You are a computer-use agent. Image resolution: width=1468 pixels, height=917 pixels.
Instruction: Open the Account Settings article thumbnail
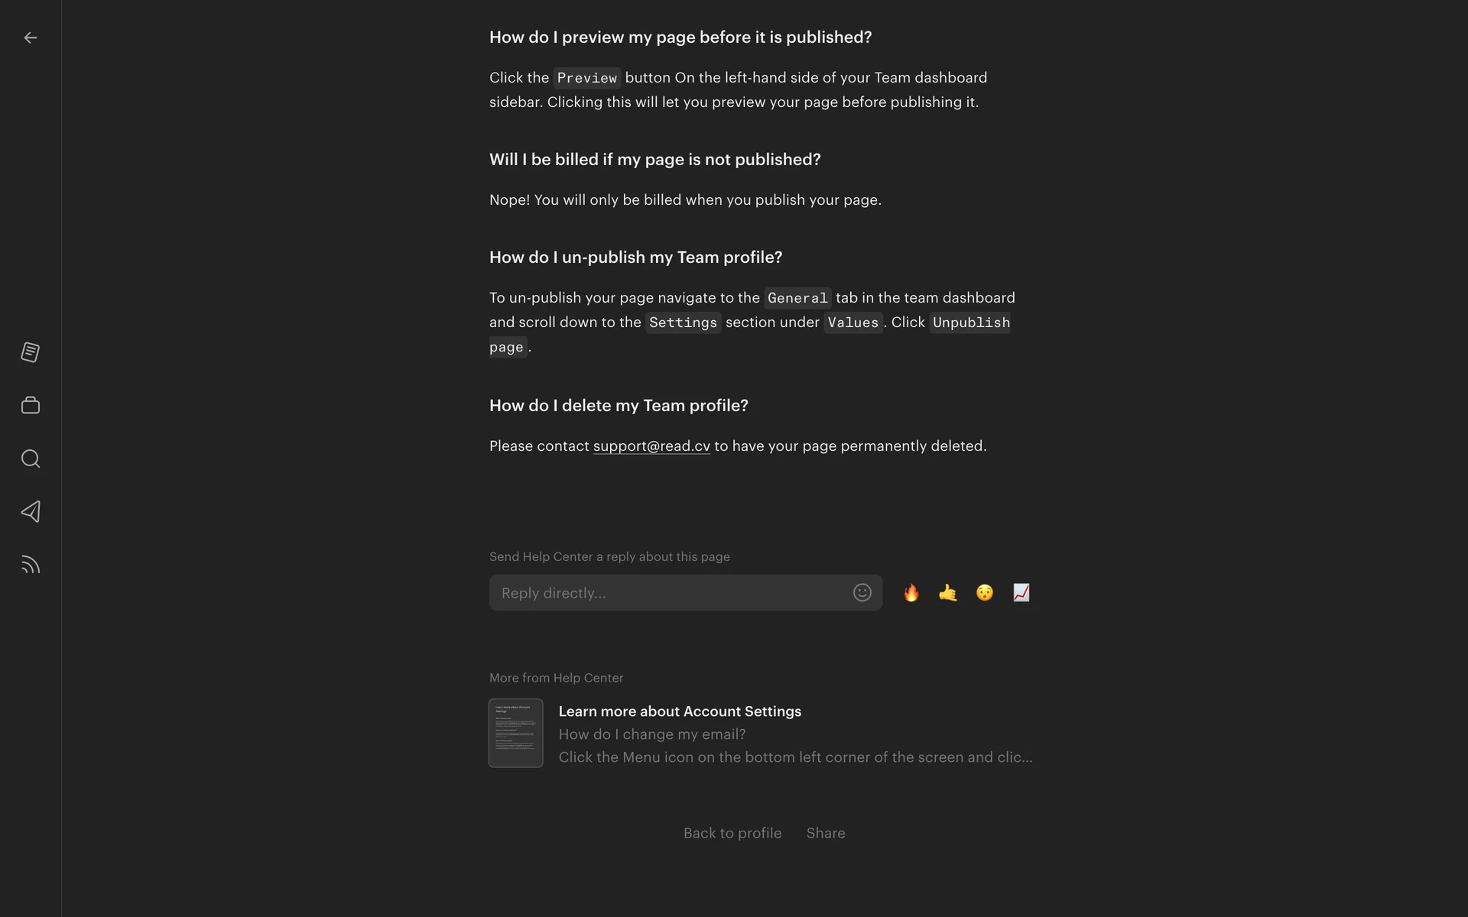pyautogui.click(x=516, y=733)
